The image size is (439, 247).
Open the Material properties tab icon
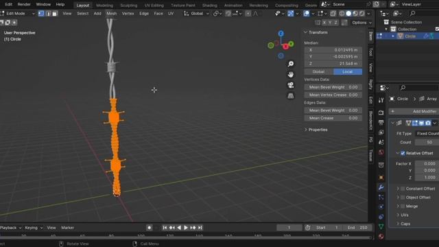(381, 236)
